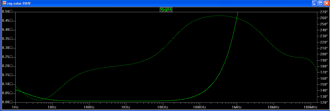Screen dimensions: 330x111
Task: Click the 100MHz frequency axis label
Action: (x=310, y=107)
